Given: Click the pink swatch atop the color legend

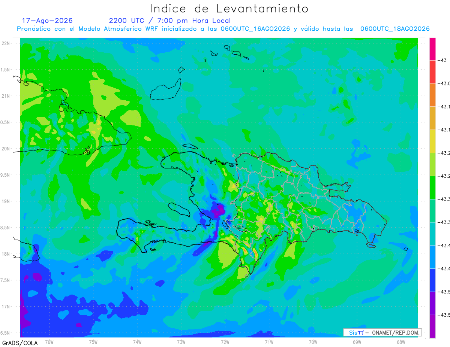Looking at the screenshot, I should [432, 49].
